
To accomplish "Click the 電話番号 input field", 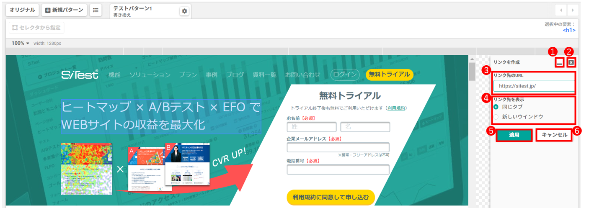I will (x=338, y=169).
